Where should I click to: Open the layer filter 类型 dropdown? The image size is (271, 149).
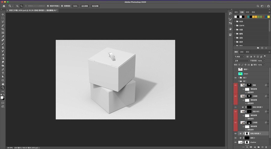tap(239, 57)
